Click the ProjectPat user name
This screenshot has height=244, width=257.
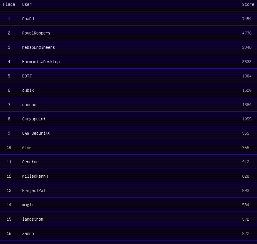click(34, 191)
